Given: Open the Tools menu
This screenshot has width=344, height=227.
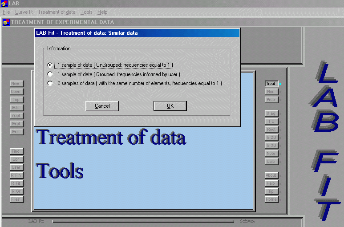Looking at the screenshot, I should (x=86, y=12).
